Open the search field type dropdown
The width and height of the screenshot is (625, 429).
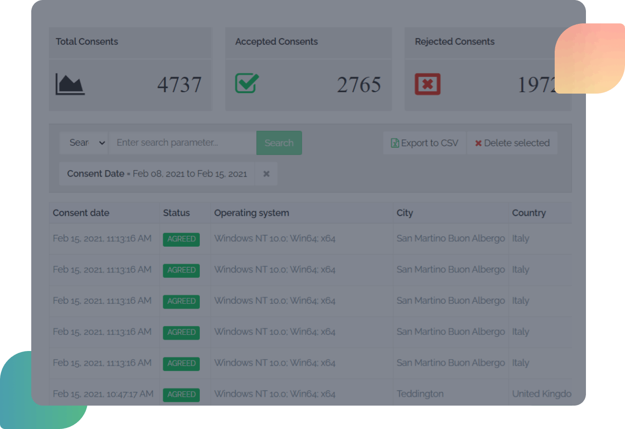83,143
